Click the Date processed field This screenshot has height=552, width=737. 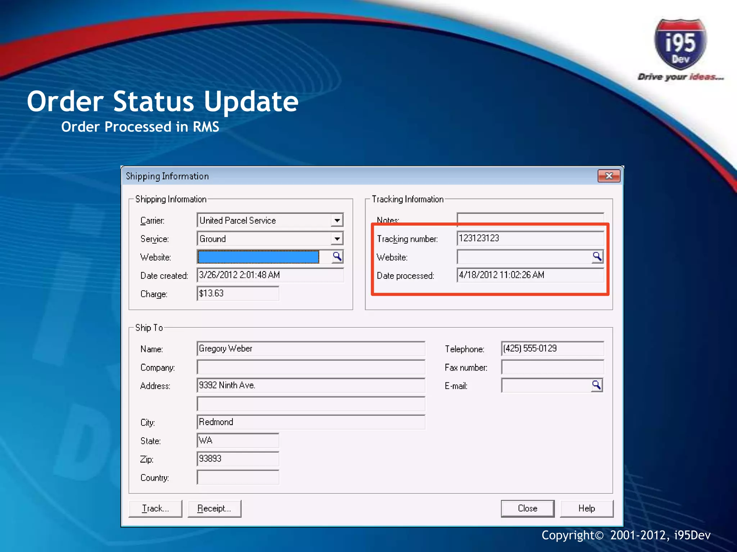[530, 275]
